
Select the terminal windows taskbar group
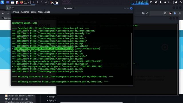[56, 3]
